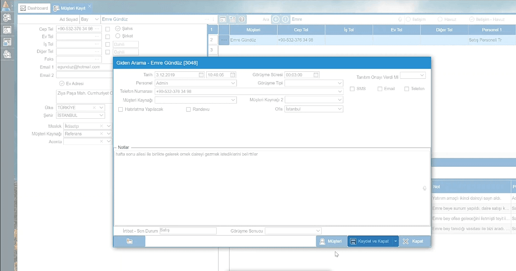Open the bottom sidebar people icon
Image resolution: width=516 pixels, height=271 pixels.
pos(7,54)
